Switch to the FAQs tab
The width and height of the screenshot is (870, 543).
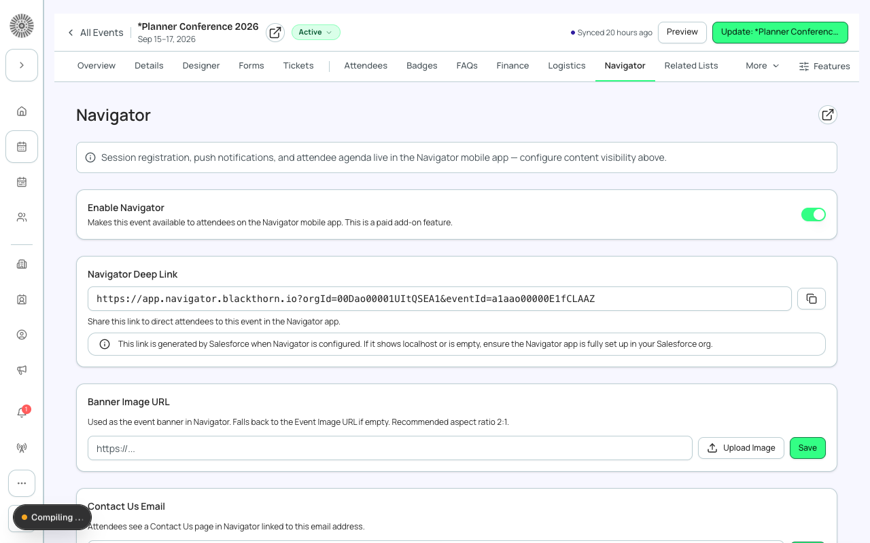coord(467,66)
